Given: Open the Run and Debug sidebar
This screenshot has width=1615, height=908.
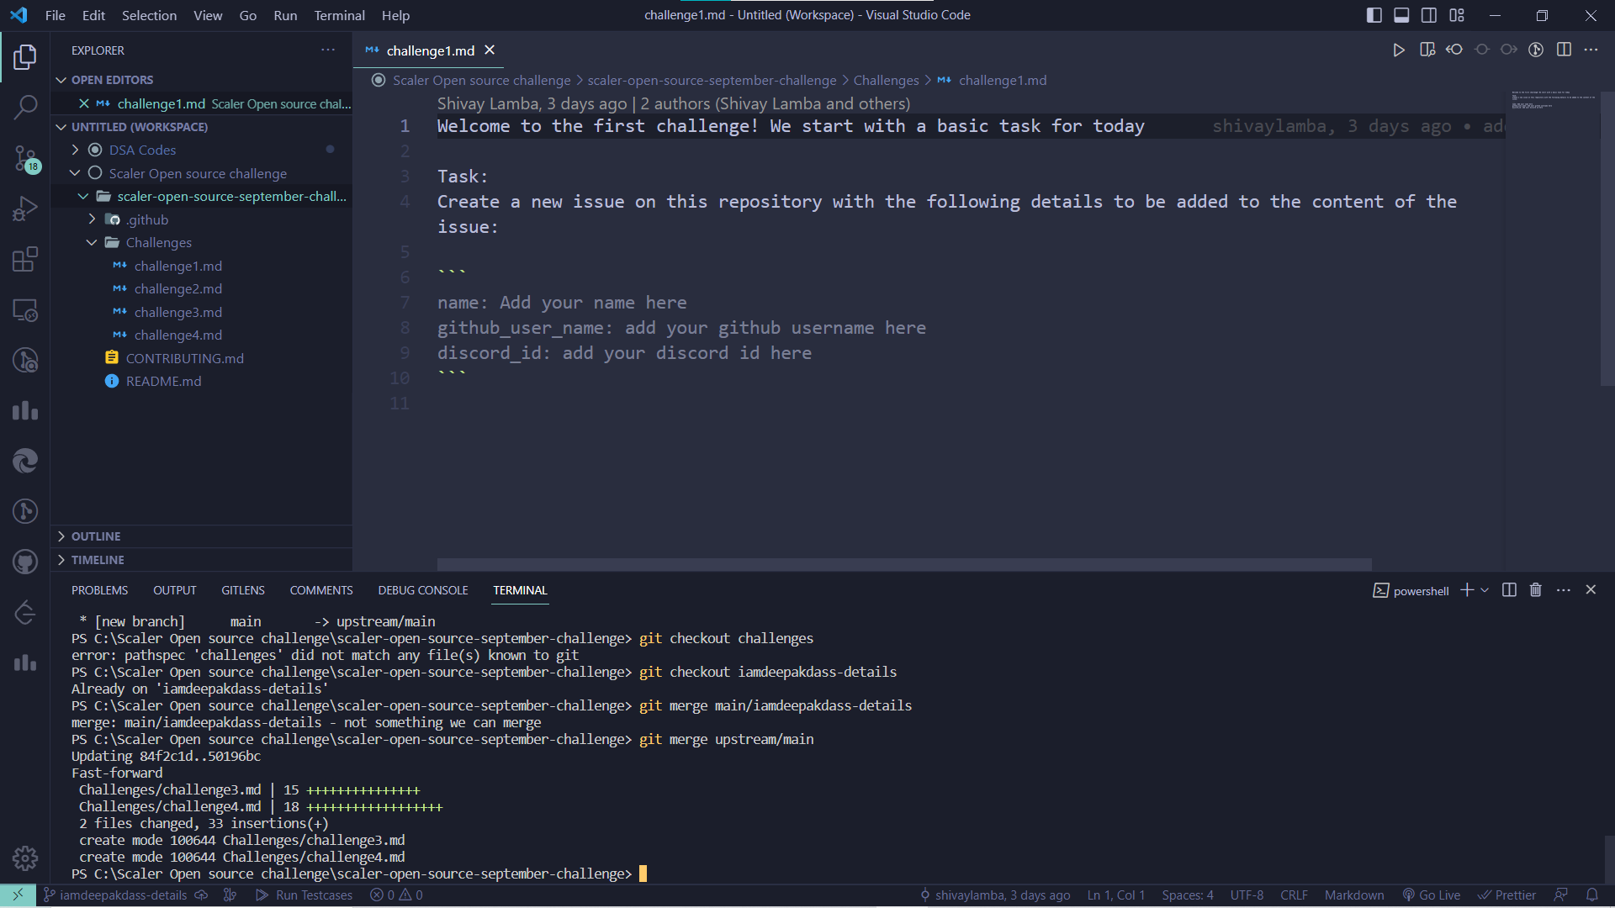Looking at the screenshot, I should pyautogui.click(x=25, y=208).
